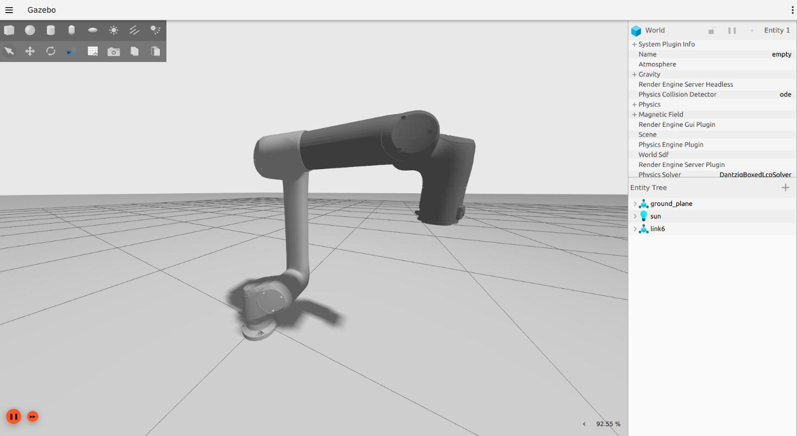Image resolution: width=797 pixels, height=436 pixels.
Task: Pause the running simulation
Action: pyautogui.click(x=14, y=416)
